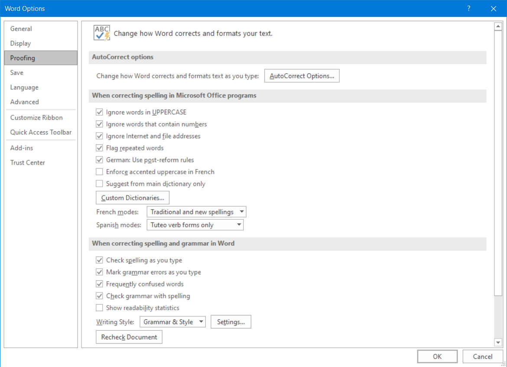
Task: Uncheck Check spelling as you type
Action: [x=100, y=260]
